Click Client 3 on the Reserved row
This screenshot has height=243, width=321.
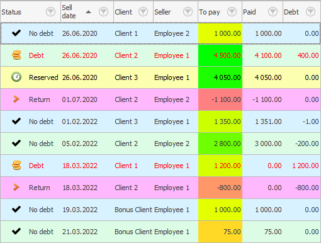click(x=126, y=77)
